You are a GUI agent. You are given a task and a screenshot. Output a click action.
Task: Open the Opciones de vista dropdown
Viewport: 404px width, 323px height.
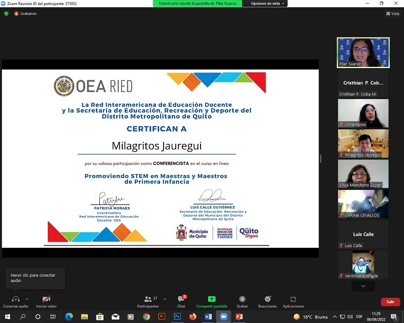268,4
